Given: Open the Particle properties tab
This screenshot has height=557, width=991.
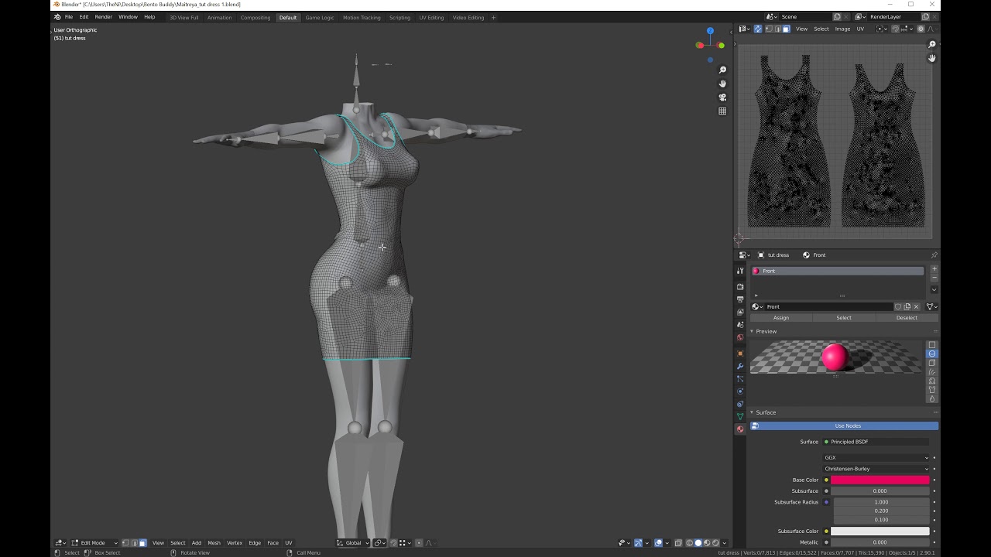Looking at the screenshot, I should tap(740, 379).
